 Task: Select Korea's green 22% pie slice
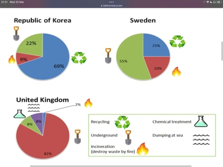[x=33, y=45]
